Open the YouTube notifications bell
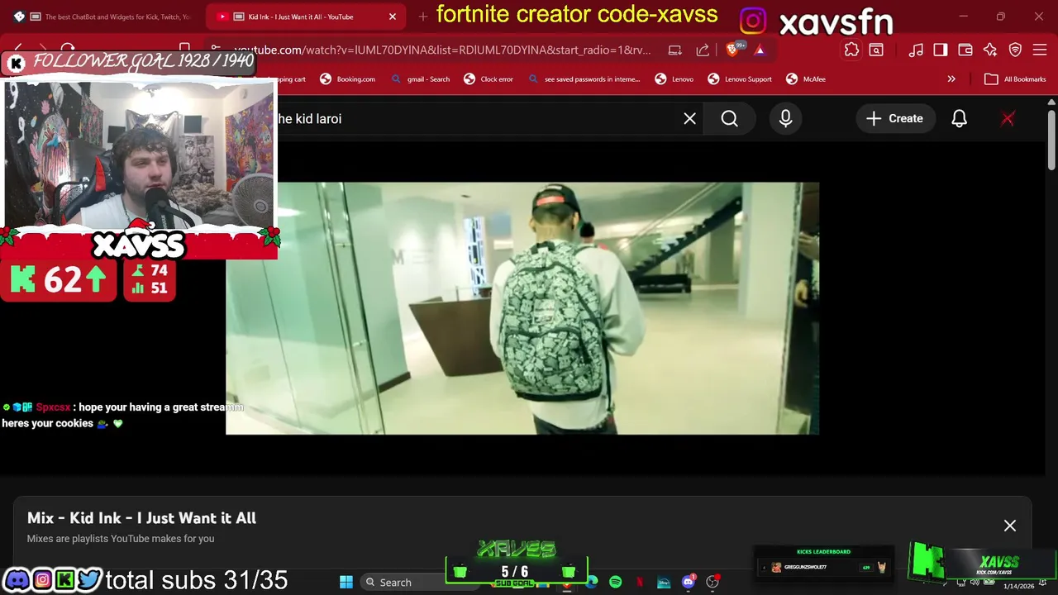The height and width of the screenshot is (595, 1058). coord(959,119)
